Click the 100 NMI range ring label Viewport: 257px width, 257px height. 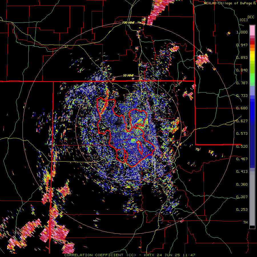click(128, 23)
